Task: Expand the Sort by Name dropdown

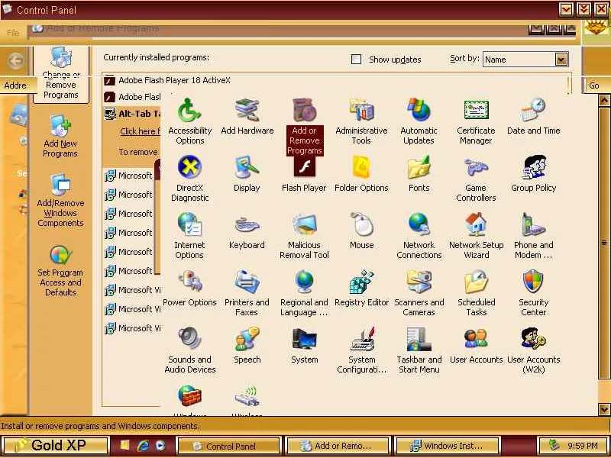Action: pos(561,60)
